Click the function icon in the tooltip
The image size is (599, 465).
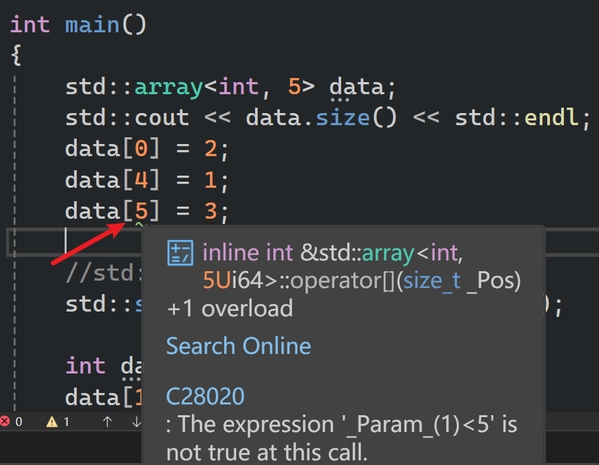(180, 252)
